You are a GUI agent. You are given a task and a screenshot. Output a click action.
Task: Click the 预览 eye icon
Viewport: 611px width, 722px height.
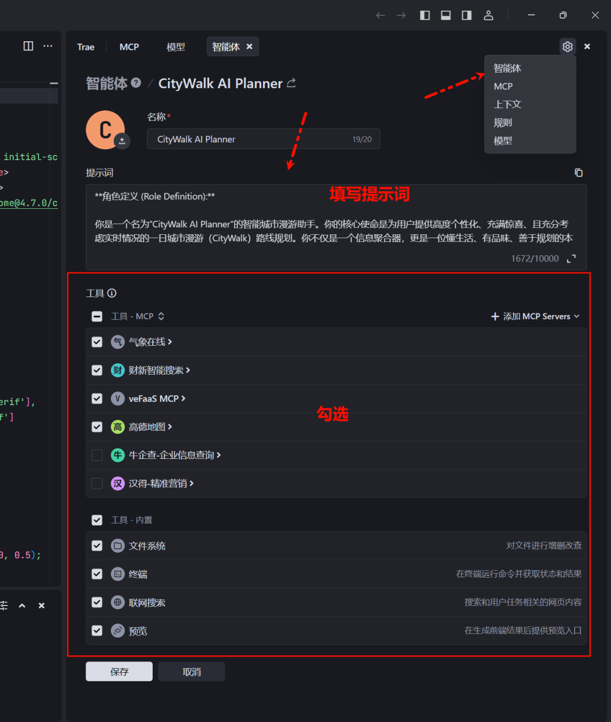(x=118, y=631)
